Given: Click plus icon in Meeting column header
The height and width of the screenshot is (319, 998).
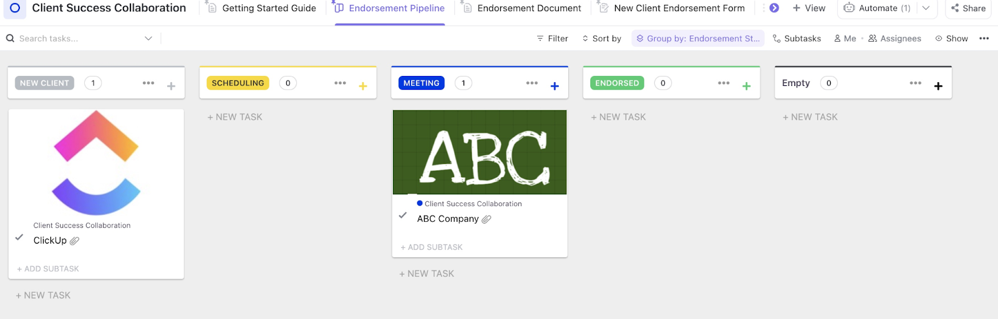Looking at the screenshot, I should tap(555, 86).
